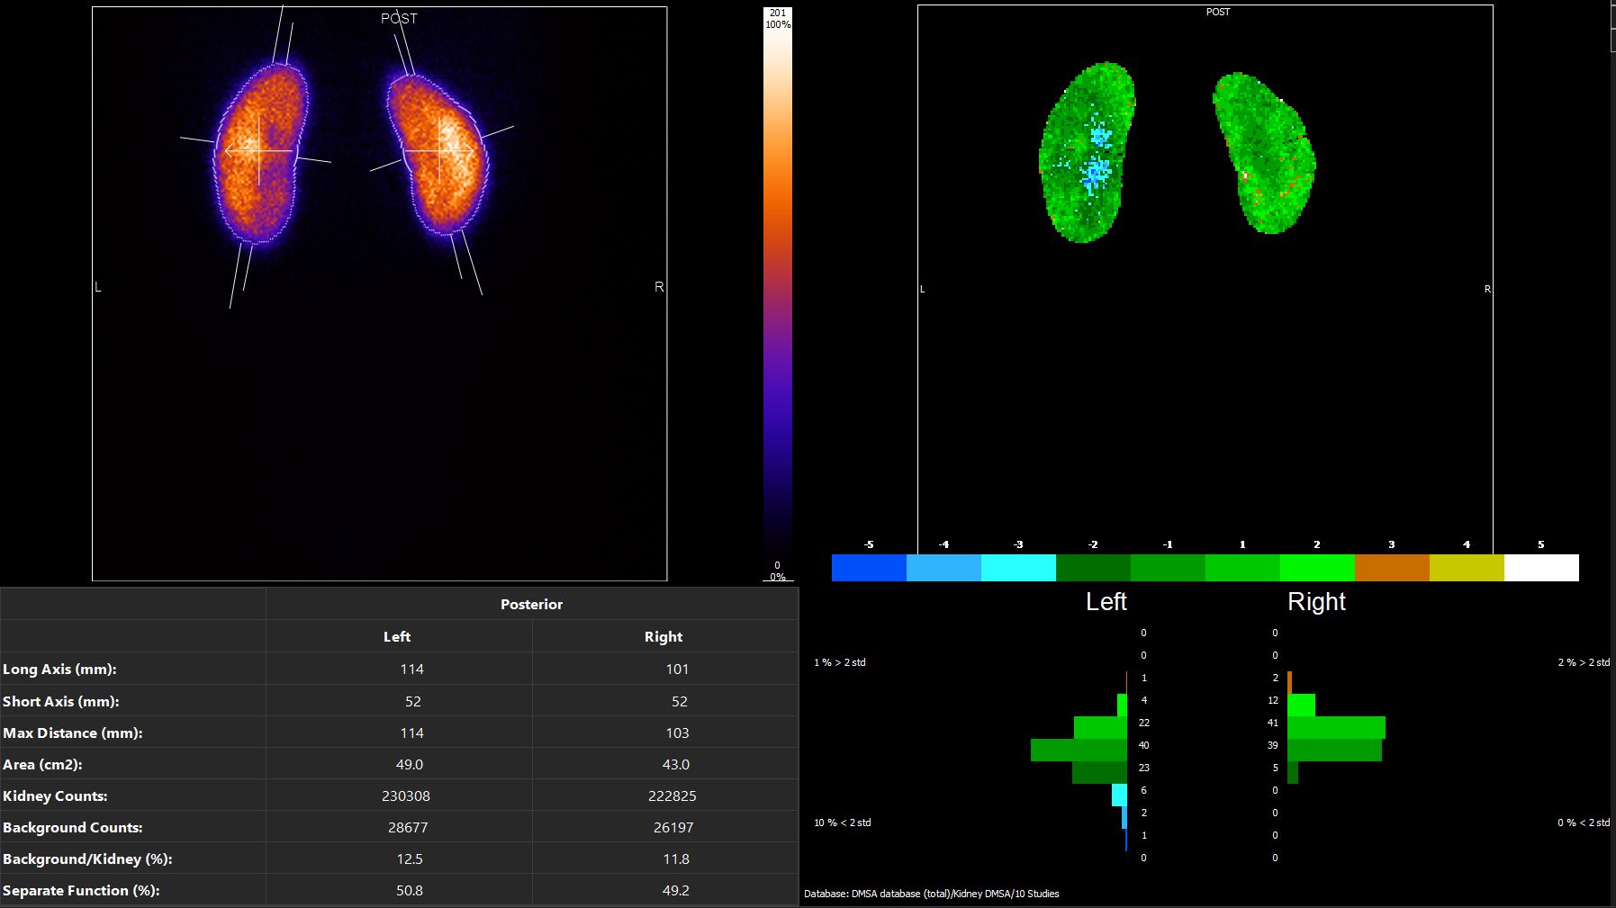The height and width of the screenshot is (908, 1616).
Task: Click the Separate Function (%) row label
Action: [81, 890]
